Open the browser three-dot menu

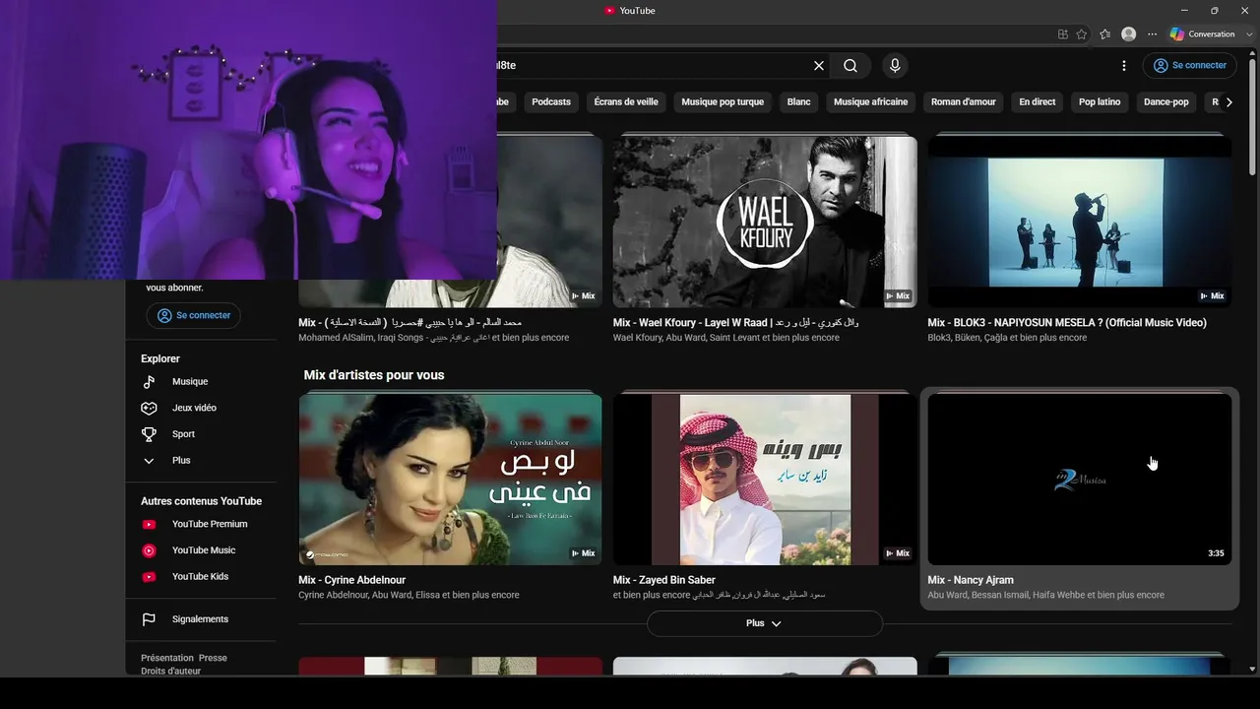(x=1153, y=34)
